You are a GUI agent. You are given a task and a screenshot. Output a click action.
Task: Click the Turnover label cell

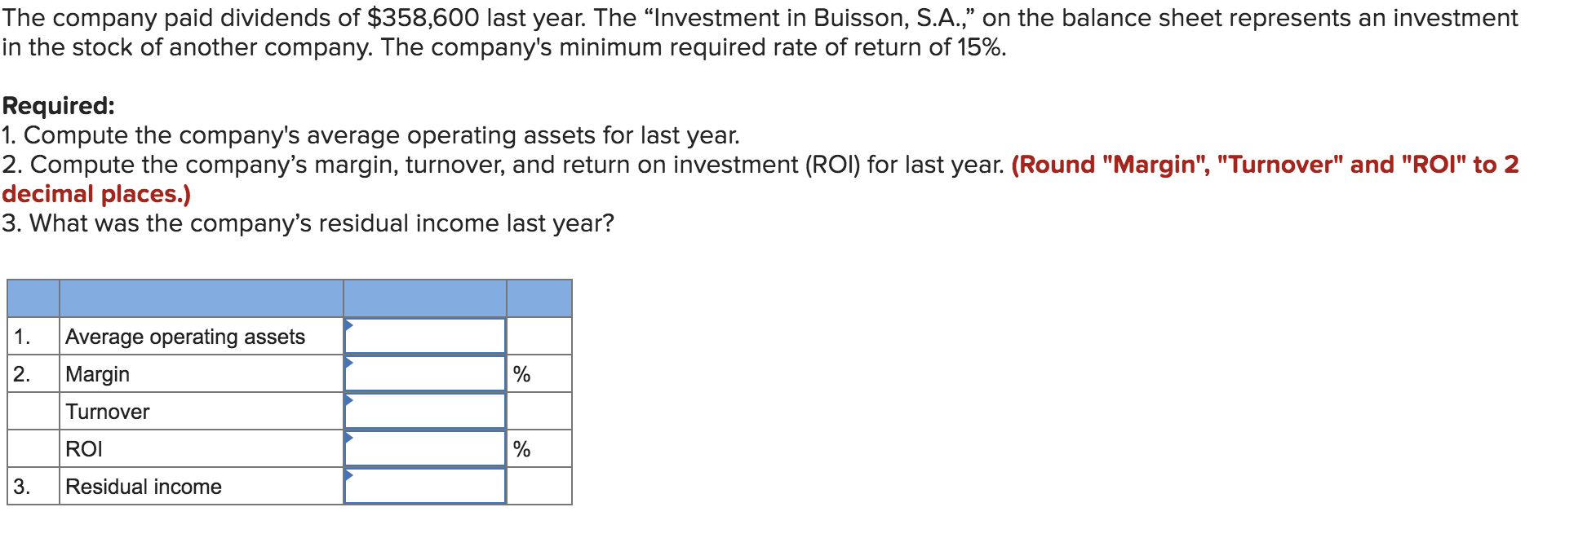tap(108, 411)
